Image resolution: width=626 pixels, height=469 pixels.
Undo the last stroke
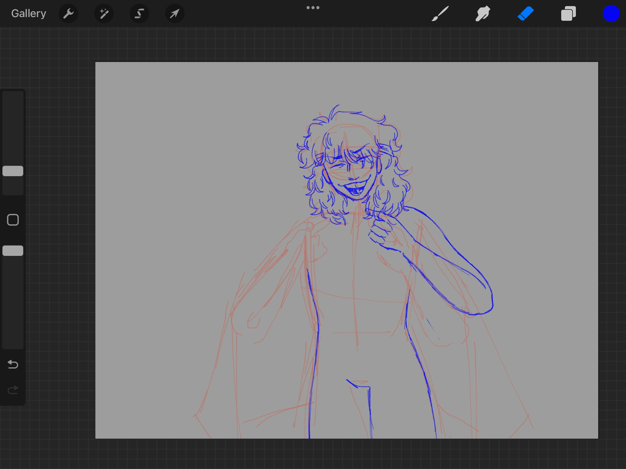[13, 364]
